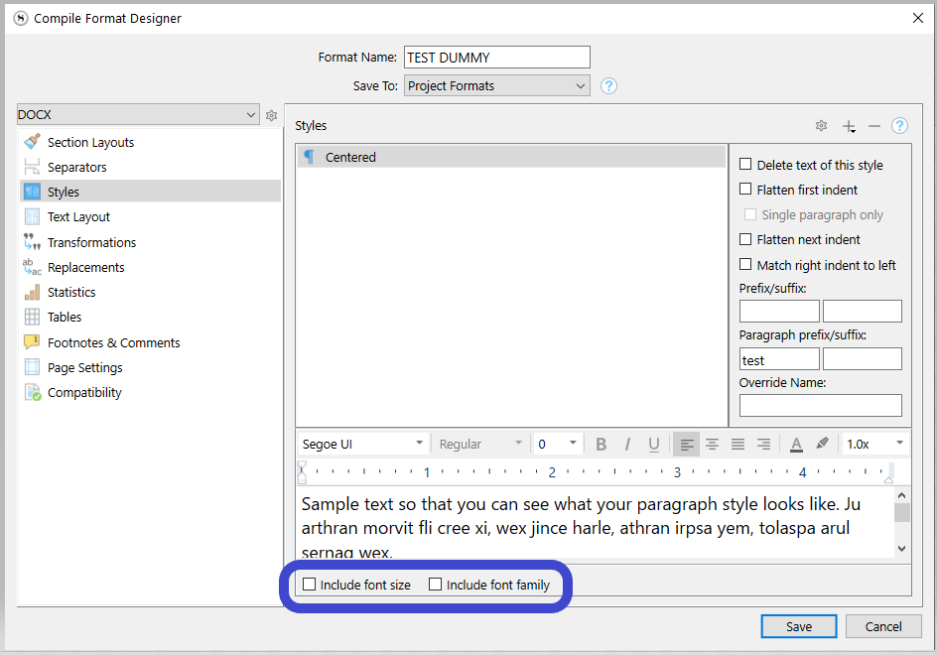Click the Separators icon in sidebar
Screen dimensions: 937x655
click(x=33, y=167)
